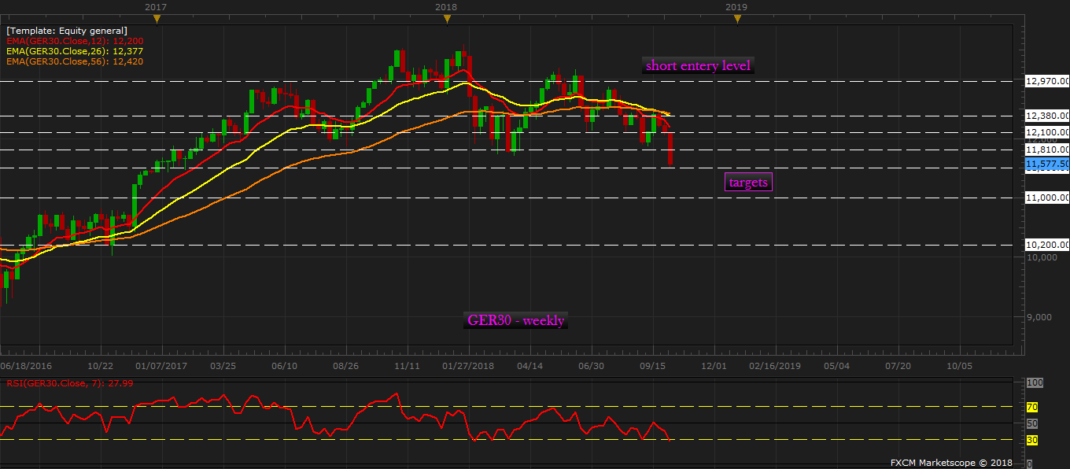Select the EMA 12 legend entry 12,200
Image resolution: width=1070 pixels, height=469 pixels.
pyautogui.click(x=75, y=41)
